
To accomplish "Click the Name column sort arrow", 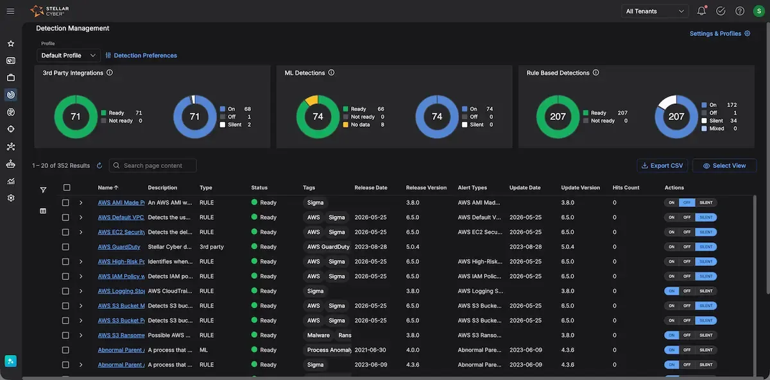I will tap(117, 188).
